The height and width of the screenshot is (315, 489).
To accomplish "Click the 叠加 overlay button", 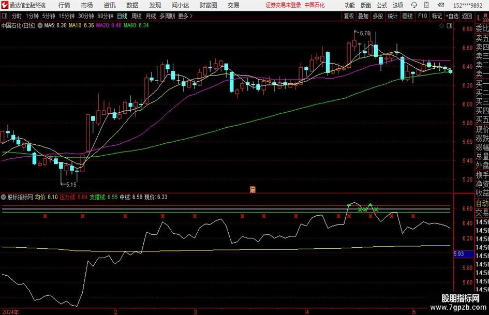I will pyautogui.click(x=363, y=16).
